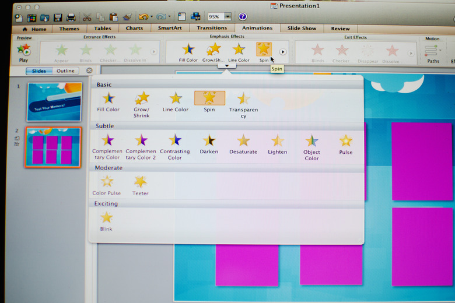Select the slide 1 thumbnail
This screenshot has width=455, height=303.
pos(54,101)
